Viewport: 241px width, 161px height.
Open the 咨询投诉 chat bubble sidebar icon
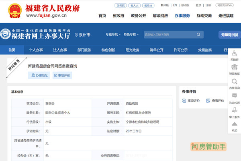point(235,96)
